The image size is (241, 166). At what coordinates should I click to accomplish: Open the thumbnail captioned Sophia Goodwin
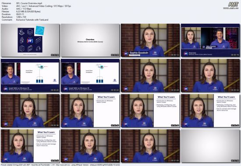pos(150,40)
